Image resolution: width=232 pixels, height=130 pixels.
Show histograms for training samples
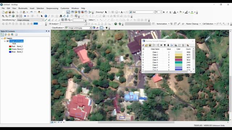tap(176, 45)
